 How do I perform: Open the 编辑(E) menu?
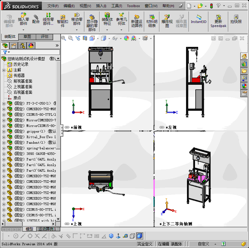(x=69, y=6)
